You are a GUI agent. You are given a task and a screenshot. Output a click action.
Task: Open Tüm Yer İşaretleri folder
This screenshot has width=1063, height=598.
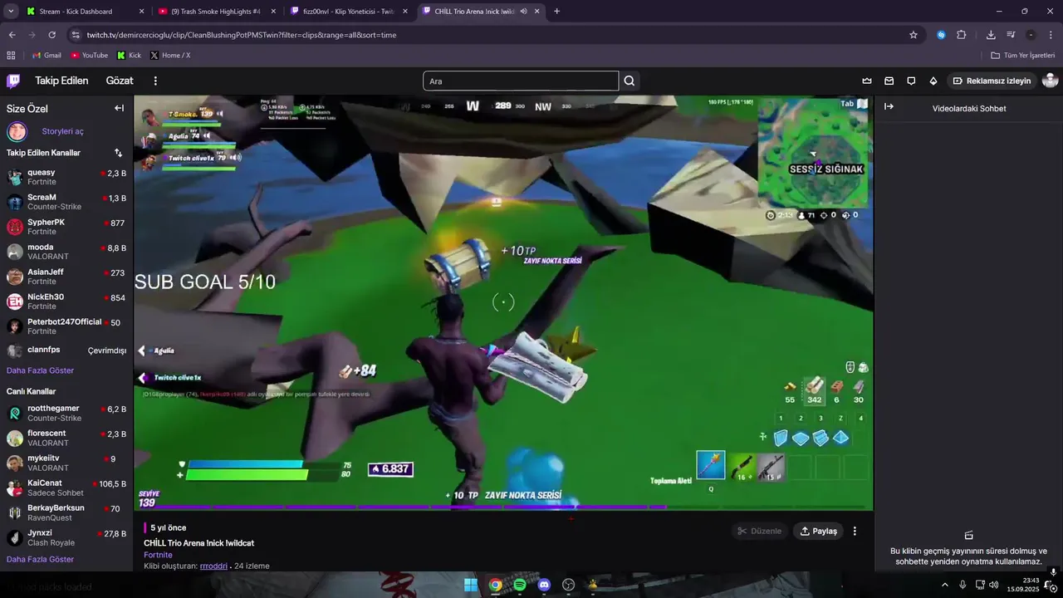(x=1022, y=55)
